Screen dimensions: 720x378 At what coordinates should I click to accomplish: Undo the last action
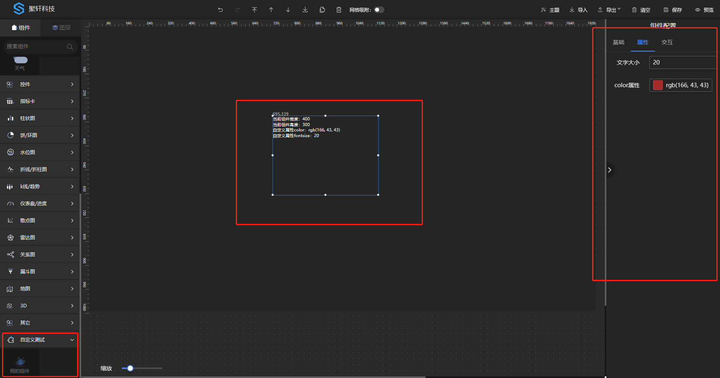pyautogui.click(x=220, y=10)
